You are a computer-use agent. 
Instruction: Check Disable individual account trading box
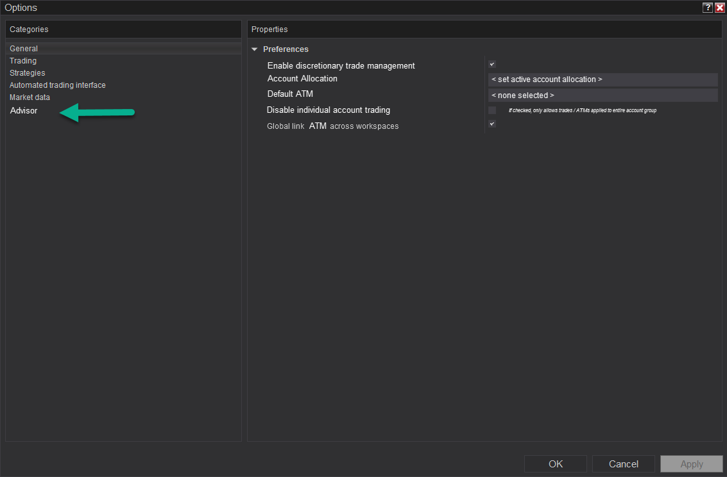pyautogui.click(x=492, y=110)
